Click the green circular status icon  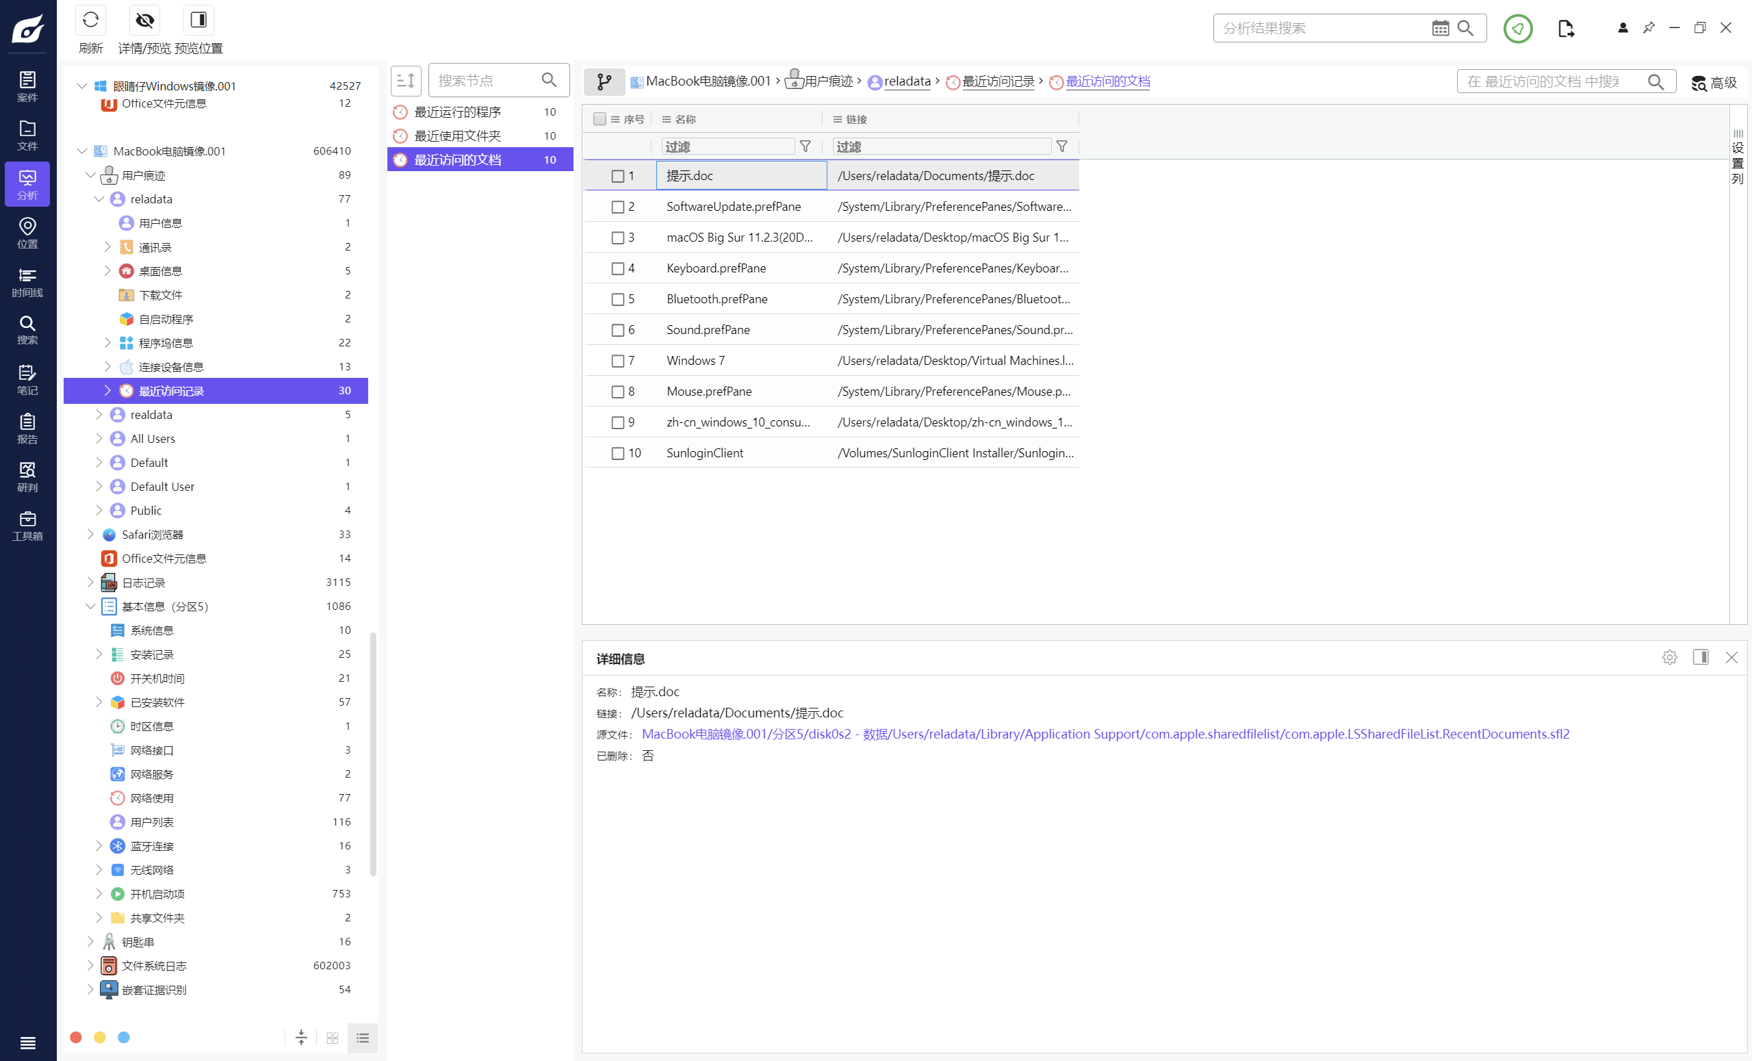(1517, 29)
